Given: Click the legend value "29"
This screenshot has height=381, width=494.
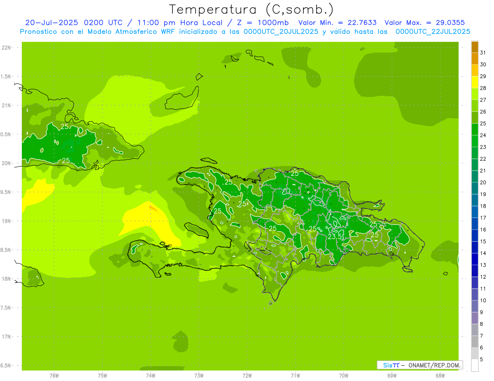Looking at the screenshot, I should (x=483, y=76).
